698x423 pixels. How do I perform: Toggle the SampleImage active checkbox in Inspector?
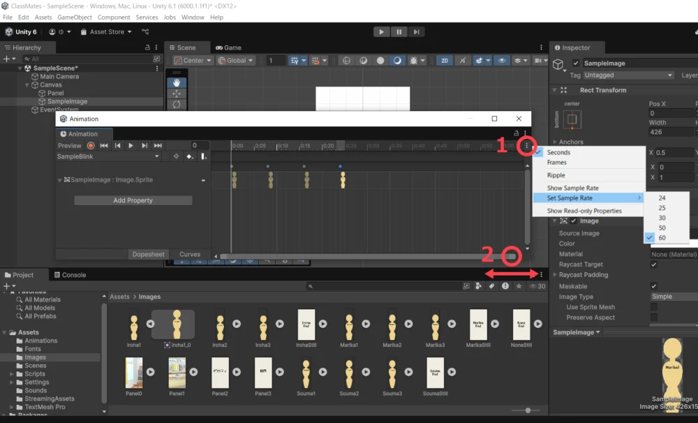pos(576,64)
